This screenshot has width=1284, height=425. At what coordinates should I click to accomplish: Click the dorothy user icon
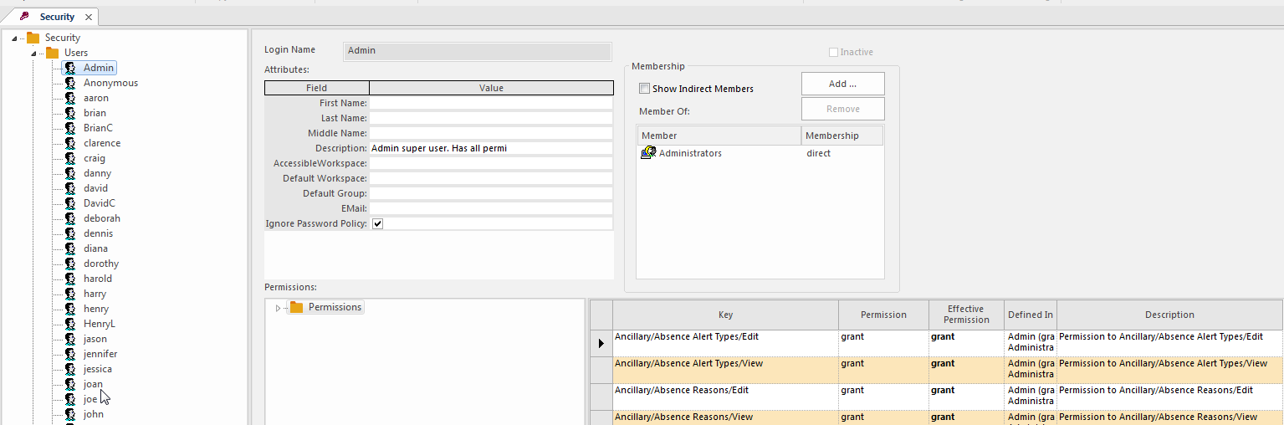(70, 264)
